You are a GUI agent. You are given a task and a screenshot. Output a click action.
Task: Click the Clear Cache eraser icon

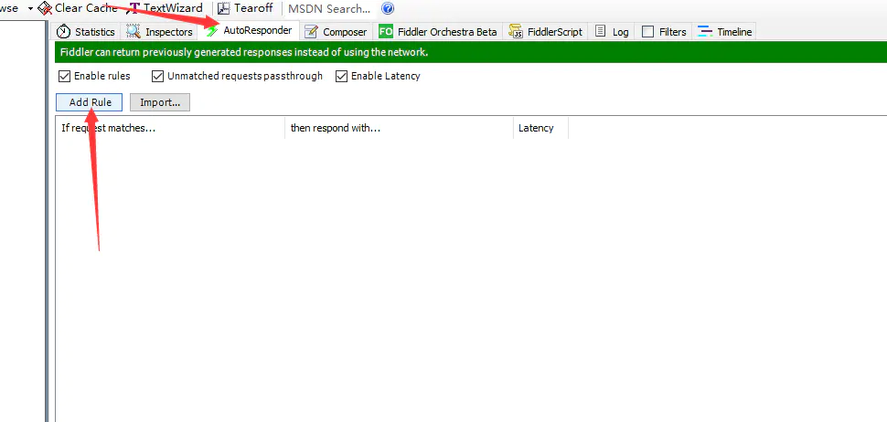[x=45, y=8]
